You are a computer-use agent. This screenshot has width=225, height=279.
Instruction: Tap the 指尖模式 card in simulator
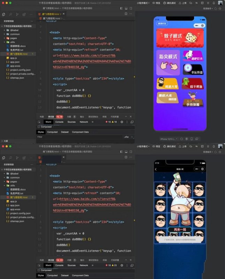tap(168, 62)
